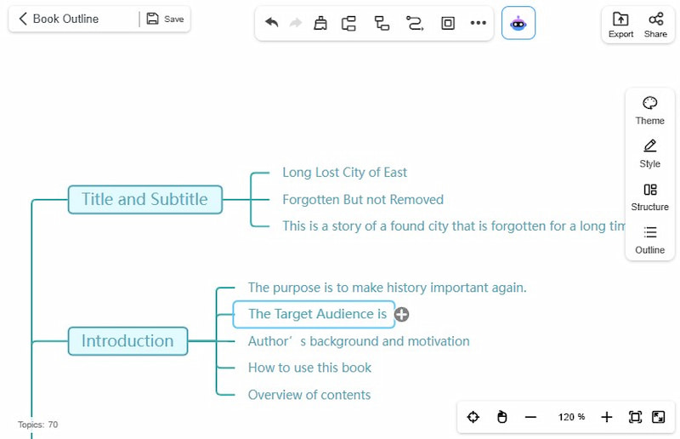This screenshot has width=680, height=439.
Task: Enter fullscreen mode with the expand icon
Action: click(x=658, y=417)
